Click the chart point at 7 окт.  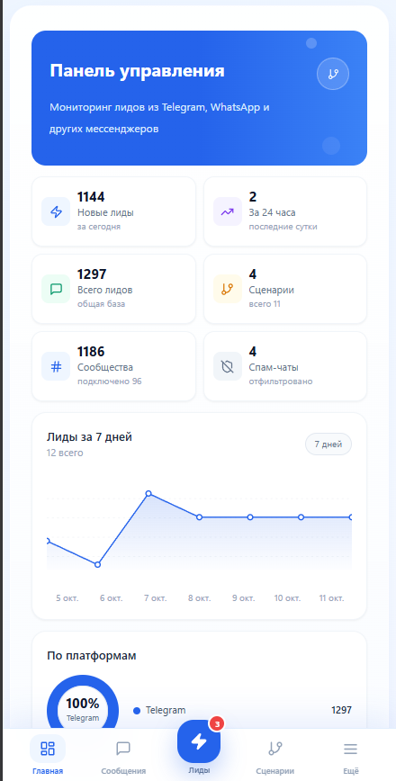[148, 494]
